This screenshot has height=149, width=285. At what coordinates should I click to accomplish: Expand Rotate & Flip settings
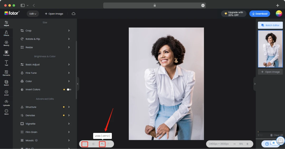(69, 39)
